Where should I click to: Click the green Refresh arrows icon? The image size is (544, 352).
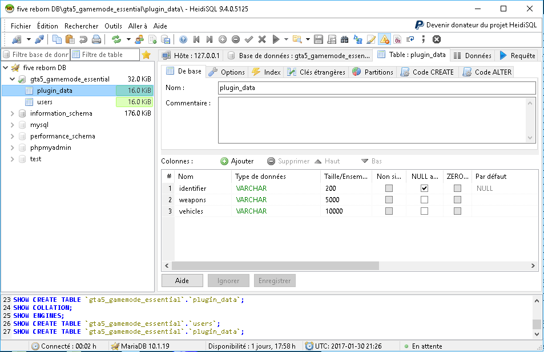coord(116,39)
